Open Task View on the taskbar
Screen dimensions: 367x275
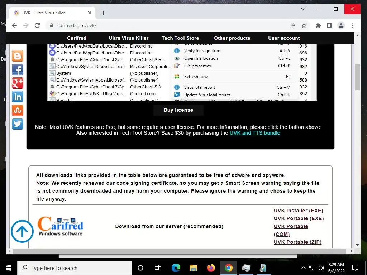[x=158, y=268]
